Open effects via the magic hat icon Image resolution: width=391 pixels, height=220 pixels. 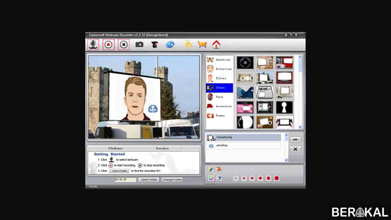tap(155, 44)
